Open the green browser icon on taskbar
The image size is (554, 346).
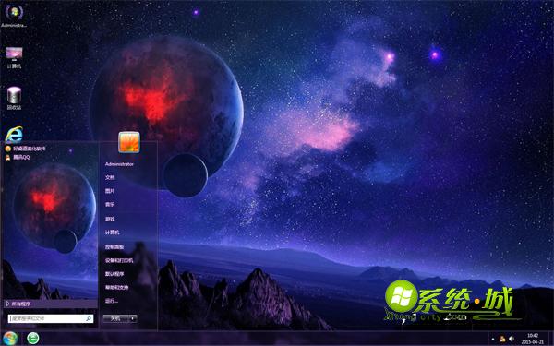[33, 339]
